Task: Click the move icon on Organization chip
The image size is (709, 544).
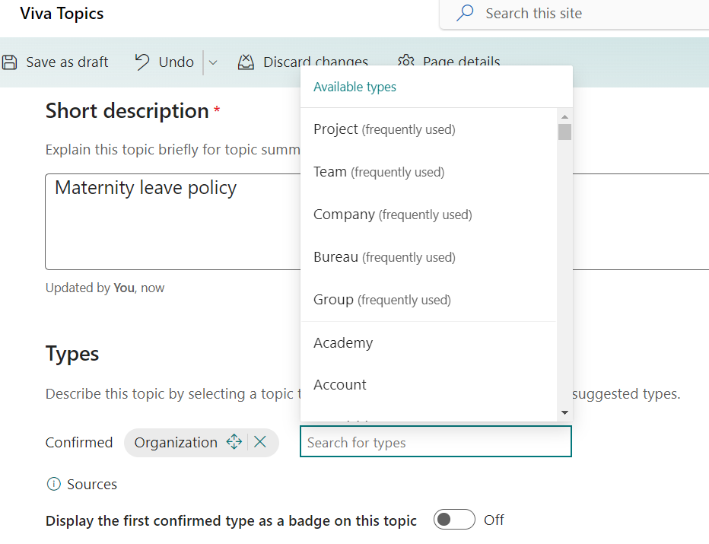Action: (234, 442)
